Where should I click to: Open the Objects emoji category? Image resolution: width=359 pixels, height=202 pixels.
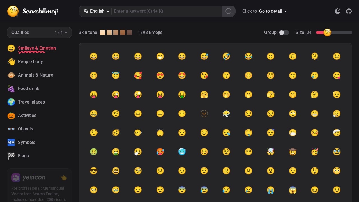pos(26,129)
